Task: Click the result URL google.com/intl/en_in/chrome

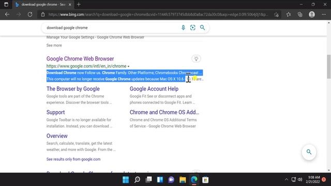Action: pyautogui.click(x=86, y=66)
